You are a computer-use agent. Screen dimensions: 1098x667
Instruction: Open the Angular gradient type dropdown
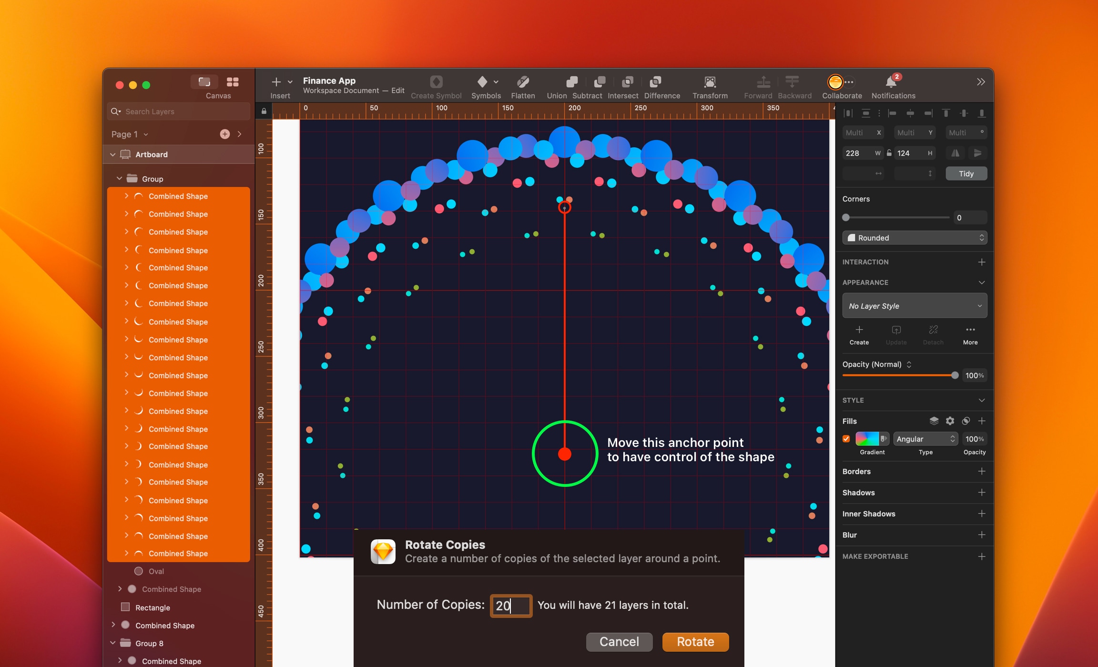(925, 439)
